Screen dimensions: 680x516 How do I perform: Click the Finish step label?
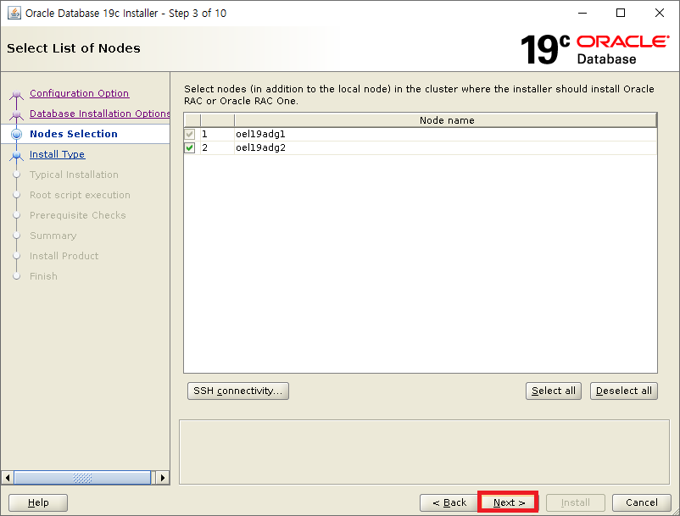pos(44,276)
